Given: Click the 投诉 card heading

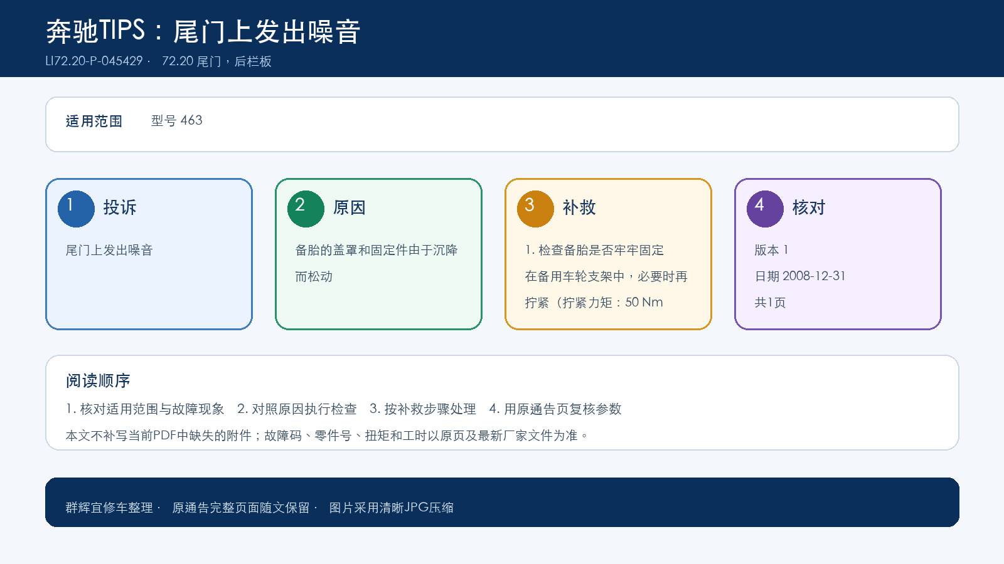Looking at the screenshot, I should [x=120, y=207].
